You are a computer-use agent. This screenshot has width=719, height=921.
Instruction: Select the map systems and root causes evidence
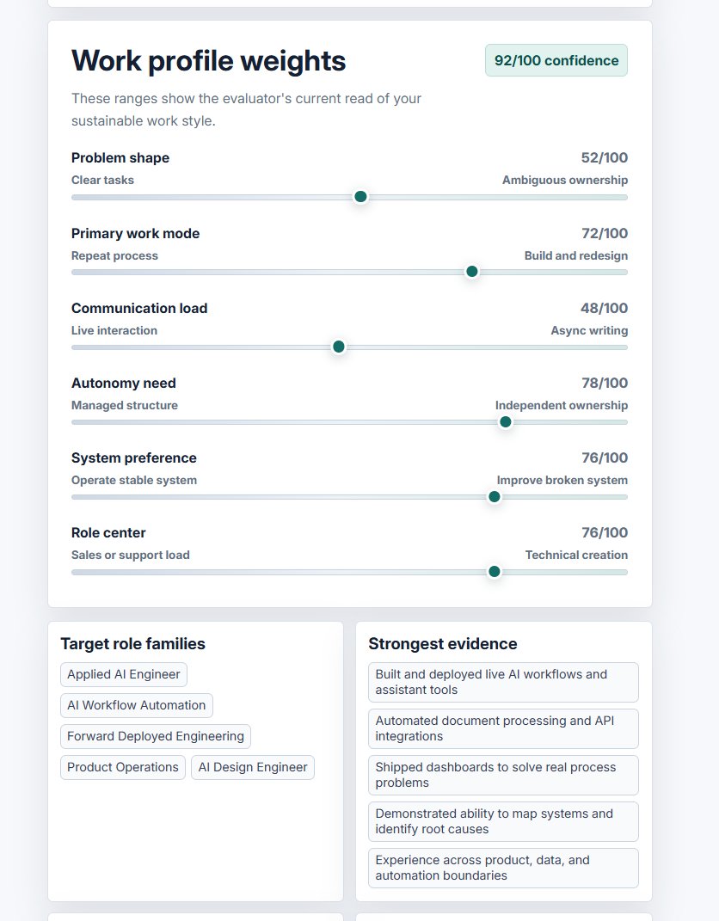click(x=503, y=821)
